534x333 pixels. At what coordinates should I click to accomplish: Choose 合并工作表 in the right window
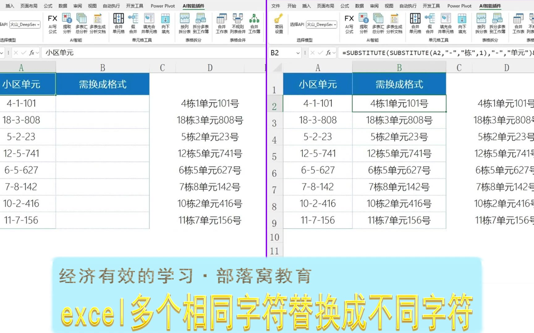[x=518, y=23]
